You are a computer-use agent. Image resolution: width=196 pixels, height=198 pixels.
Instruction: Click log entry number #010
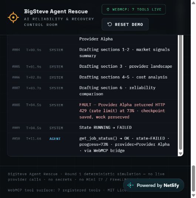[16, 139]
